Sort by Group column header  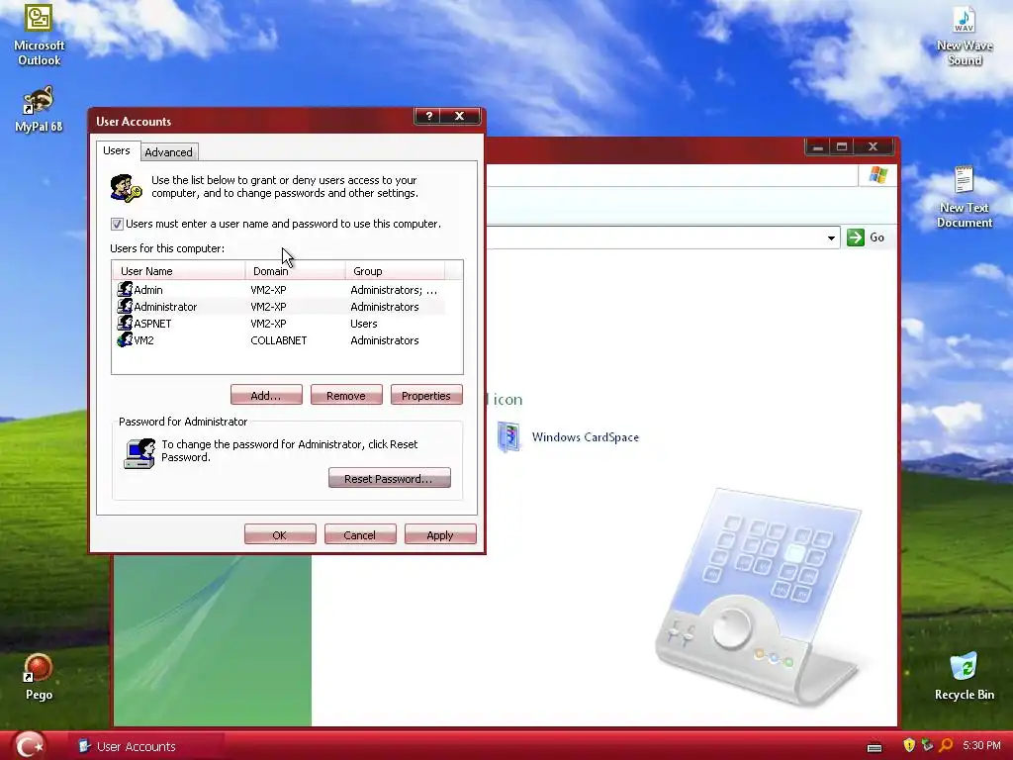pos(395,271)
